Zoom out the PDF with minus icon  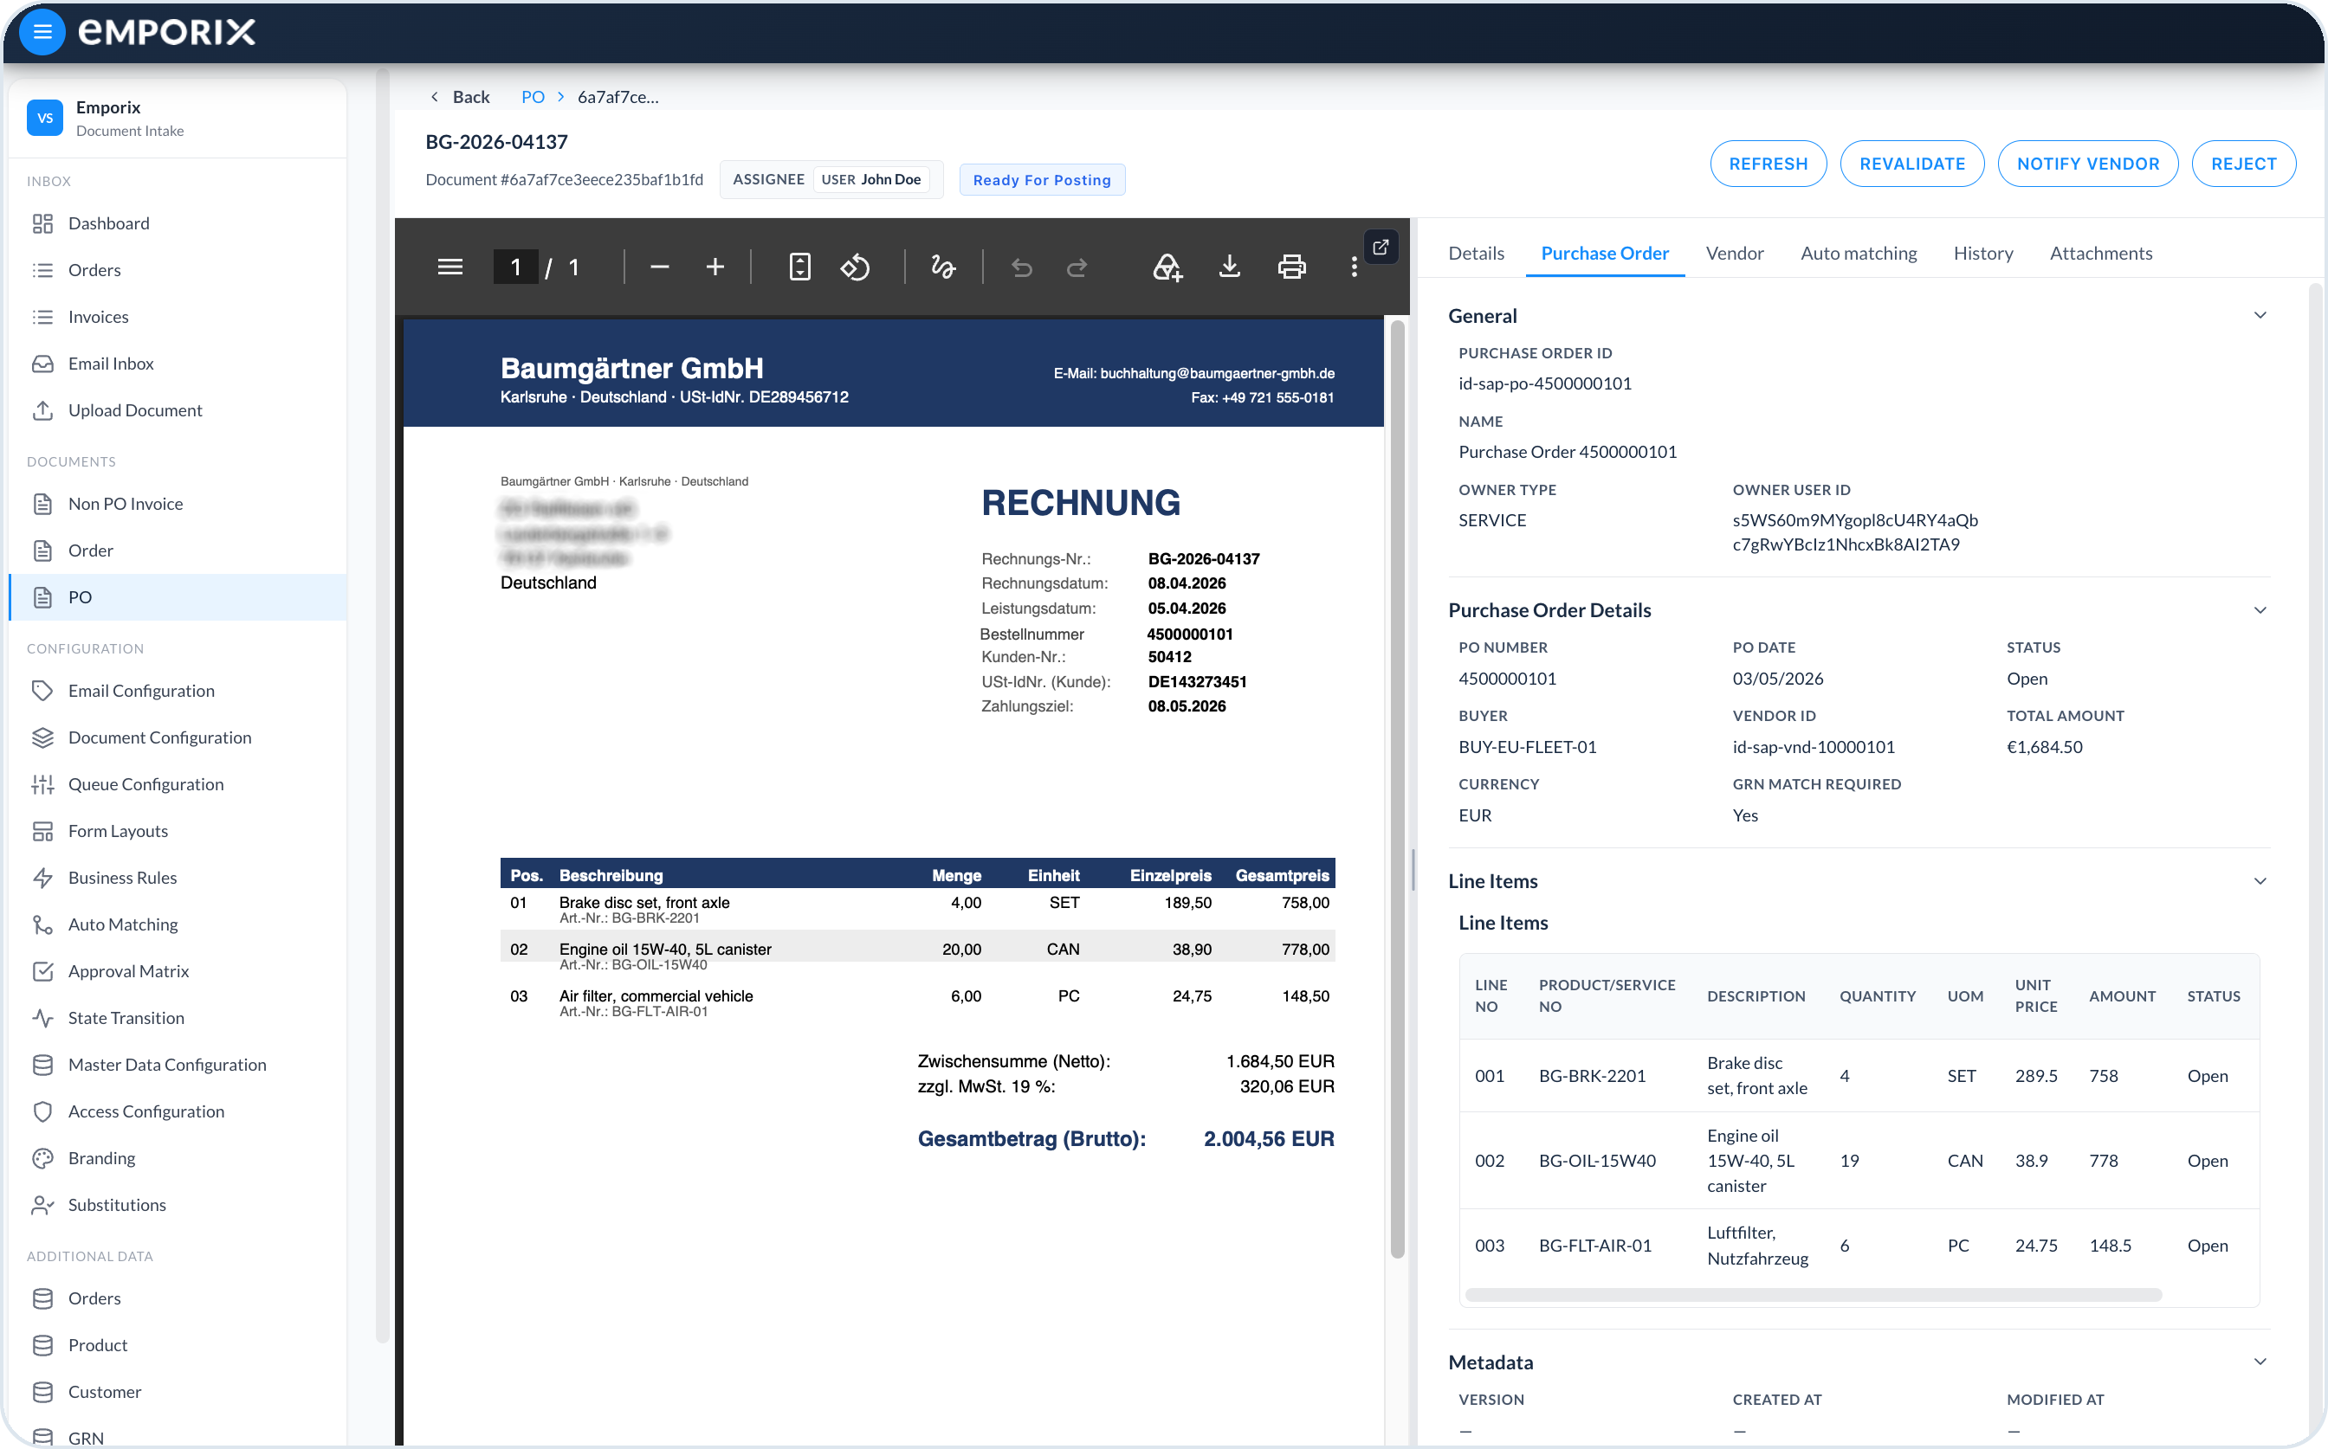coord(660,267)
